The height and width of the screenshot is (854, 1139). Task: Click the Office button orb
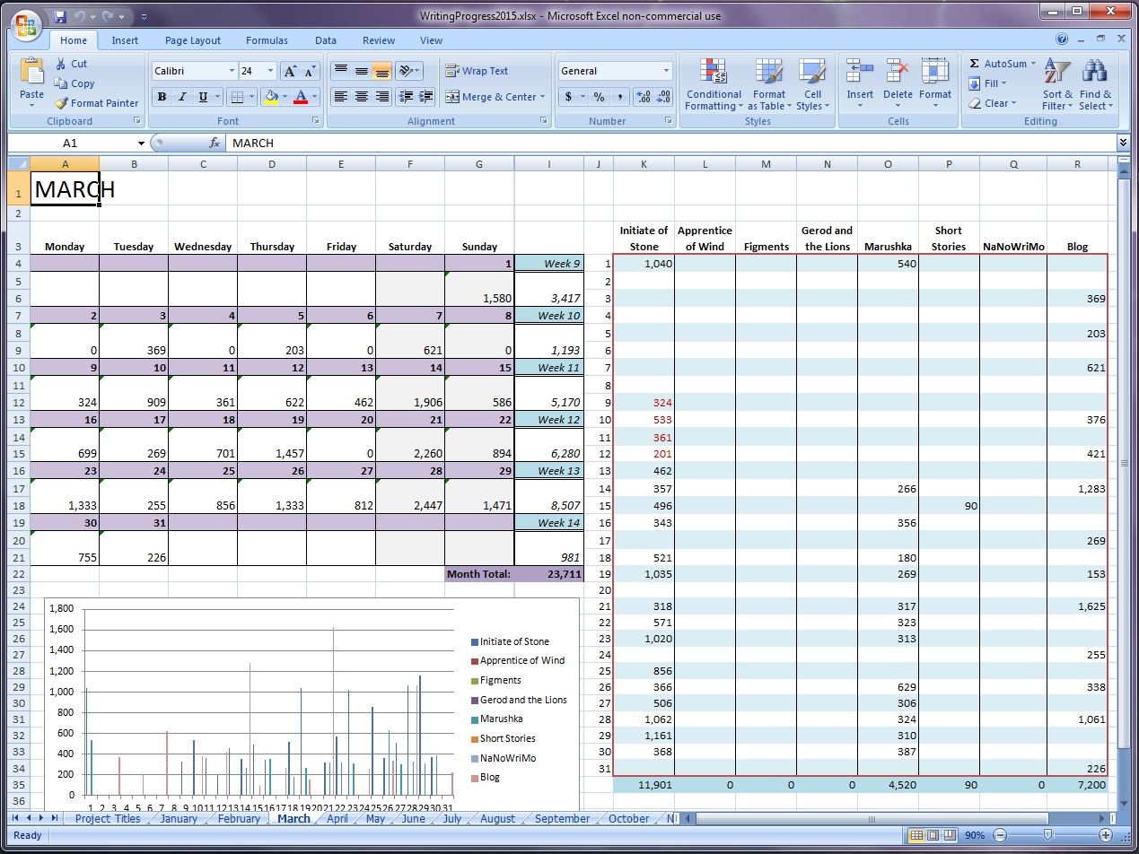tap(25, 23)
